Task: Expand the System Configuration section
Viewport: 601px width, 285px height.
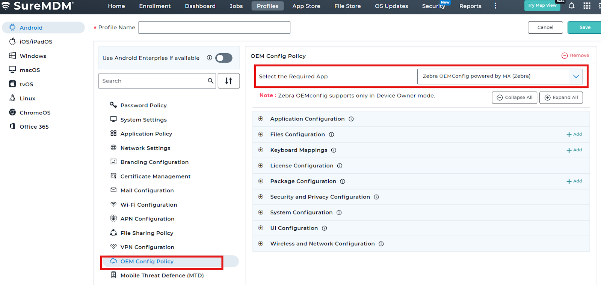Action: tap(261, 212)
